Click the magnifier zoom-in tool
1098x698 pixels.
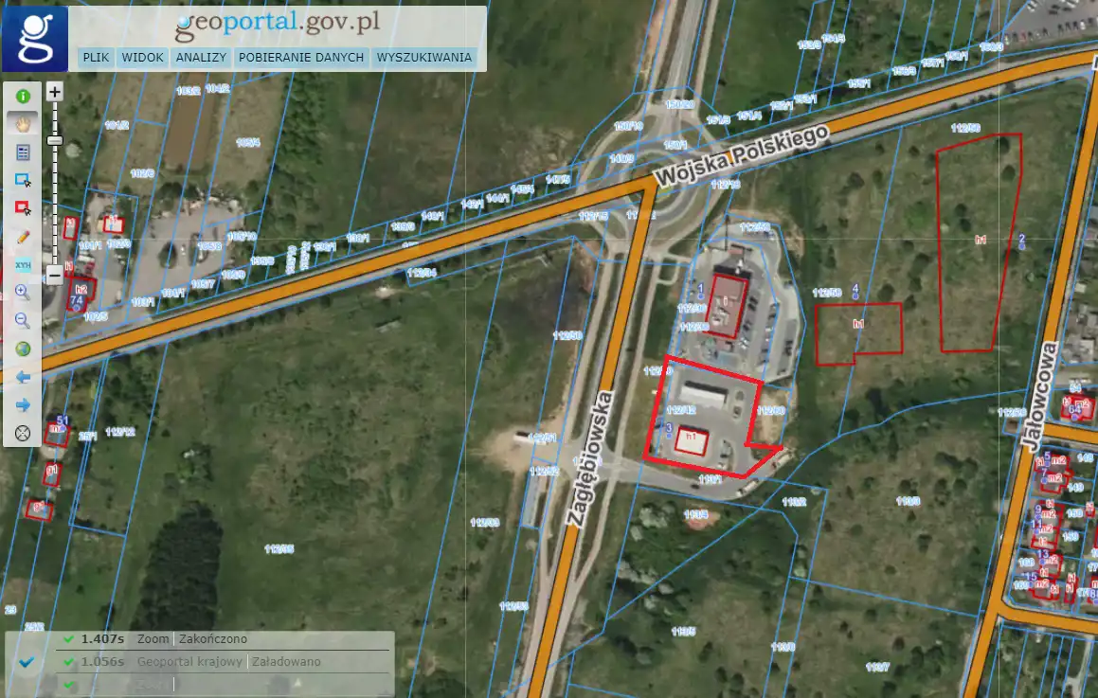[x=23, y=294]
